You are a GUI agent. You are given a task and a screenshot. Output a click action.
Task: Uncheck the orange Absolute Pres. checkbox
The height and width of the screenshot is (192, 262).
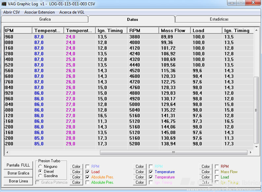coord(87,177)
